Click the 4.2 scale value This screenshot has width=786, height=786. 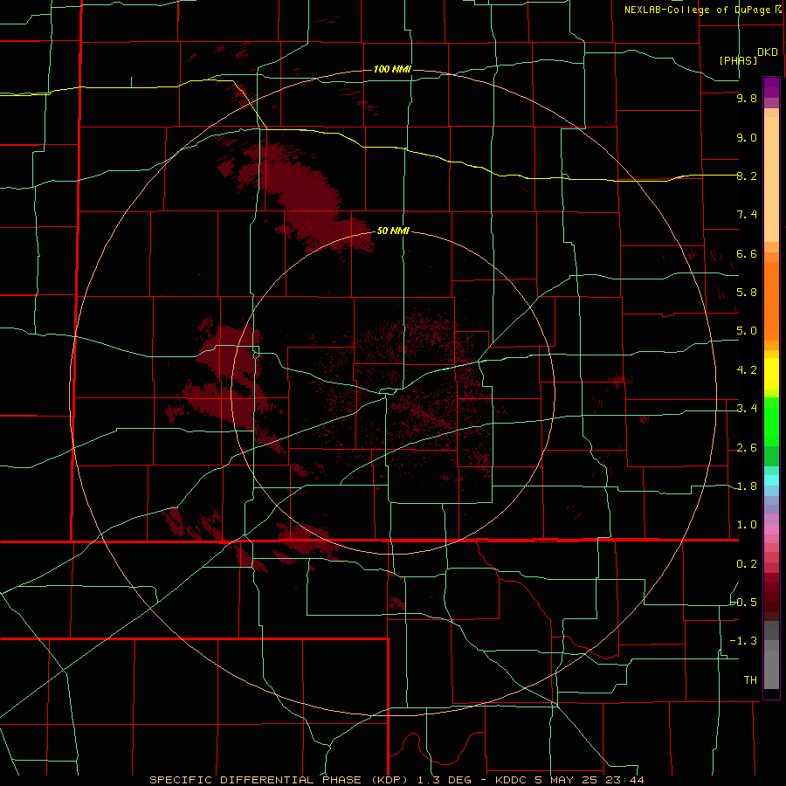point(747,370)
